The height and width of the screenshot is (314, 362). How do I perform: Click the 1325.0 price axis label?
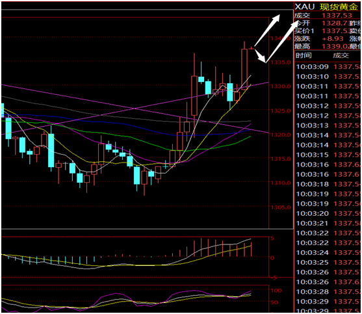click(281, 111)
